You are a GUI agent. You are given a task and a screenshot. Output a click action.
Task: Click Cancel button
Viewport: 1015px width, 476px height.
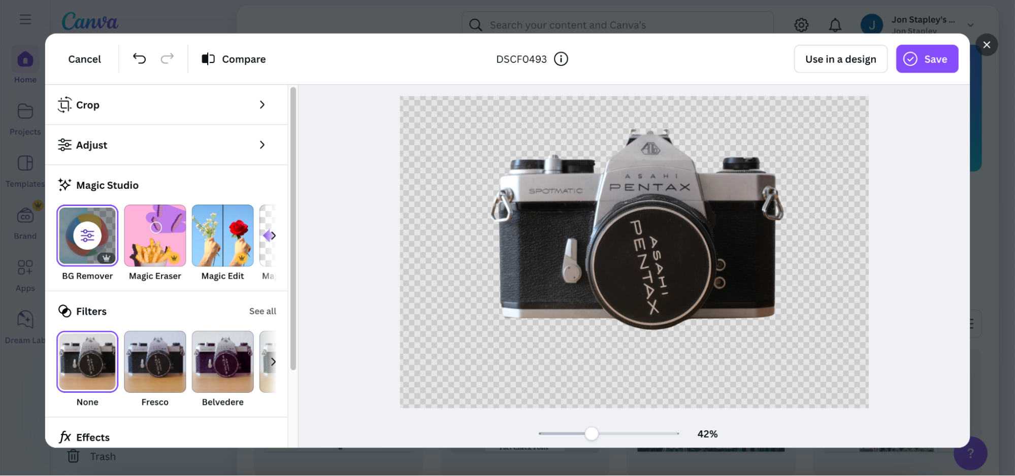[85, 59]
